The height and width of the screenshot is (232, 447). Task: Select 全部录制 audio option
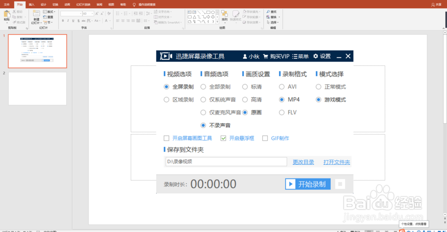pos(203,87)
